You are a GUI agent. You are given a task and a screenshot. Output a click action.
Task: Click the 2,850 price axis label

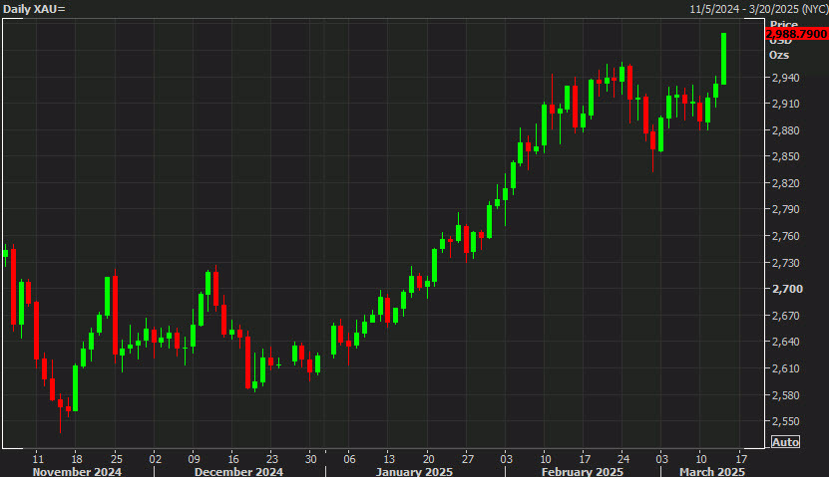[786, 156]
